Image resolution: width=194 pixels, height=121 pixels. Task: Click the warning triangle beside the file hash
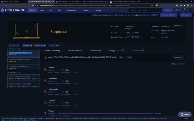click(46, 58)
